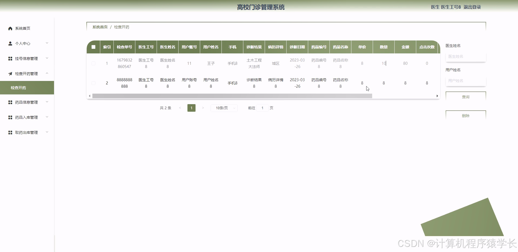Click the grid icon beside 挂号信息管理
Image resolution: width=518 pixels, height=252 pixels.
click(10, 59)
